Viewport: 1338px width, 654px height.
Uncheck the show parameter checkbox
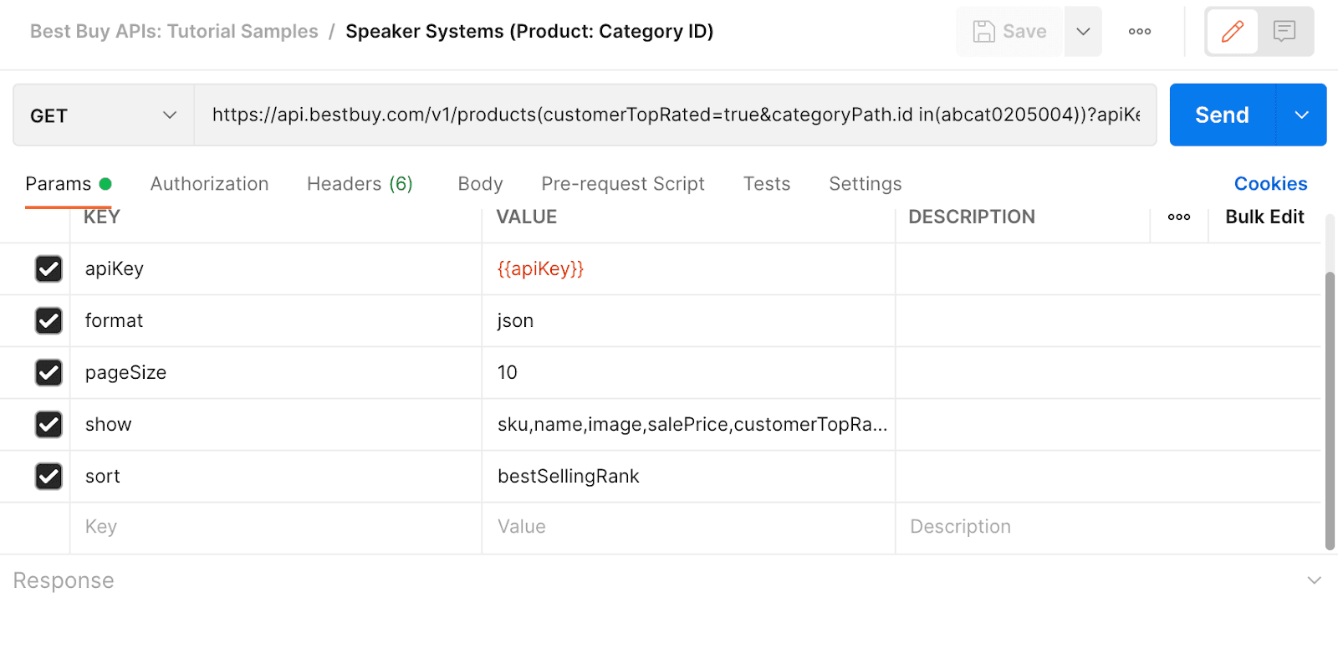[49, 425]
